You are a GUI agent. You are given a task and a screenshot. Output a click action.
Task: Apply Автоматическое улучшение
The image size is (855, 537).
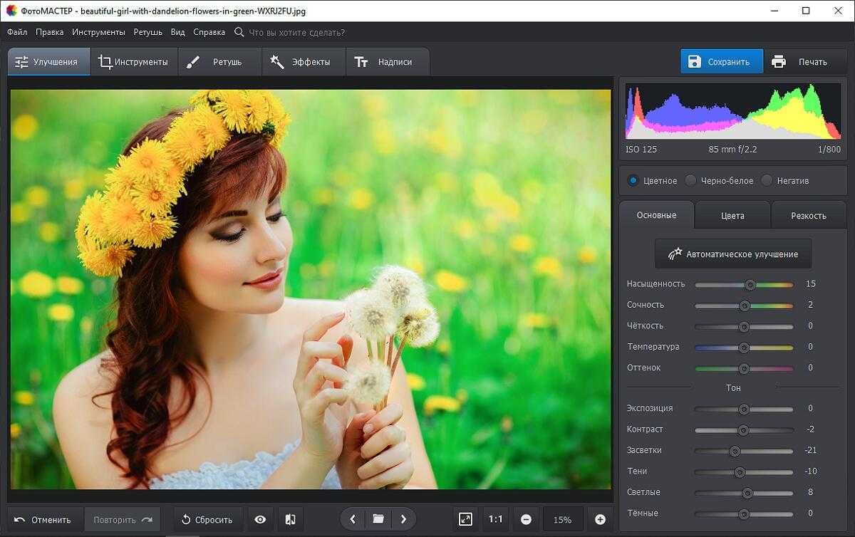click(x=732, y=253)
